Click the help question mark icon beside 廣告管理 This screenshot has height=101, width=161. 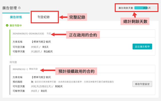point(19,8)
